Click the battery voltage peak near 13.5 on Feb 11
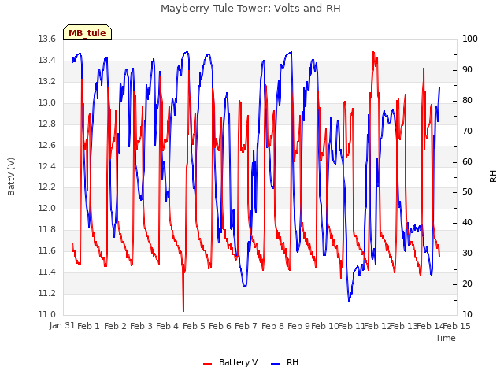Viewport: 504px width, 378px height. pos(373,52)
